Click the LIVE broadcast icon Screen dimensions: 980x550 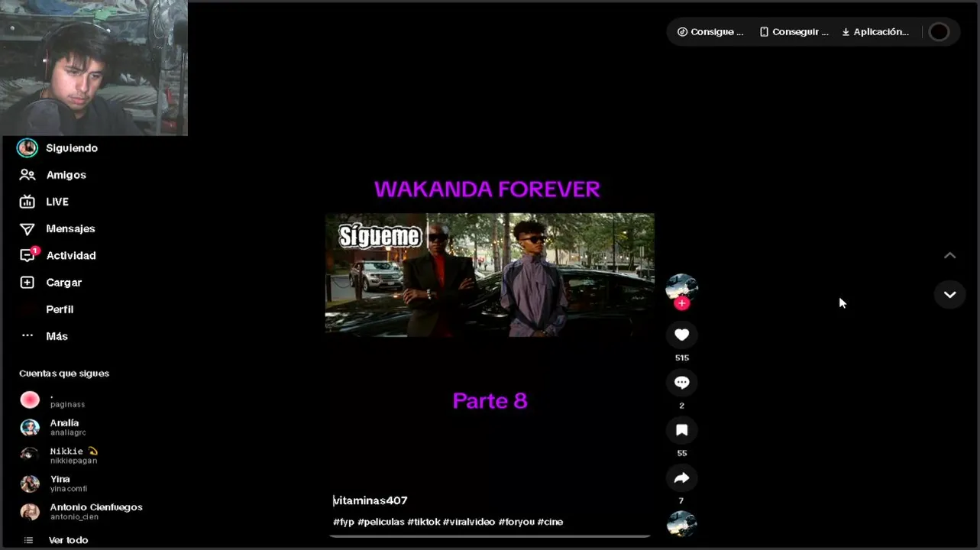[27, 202]
